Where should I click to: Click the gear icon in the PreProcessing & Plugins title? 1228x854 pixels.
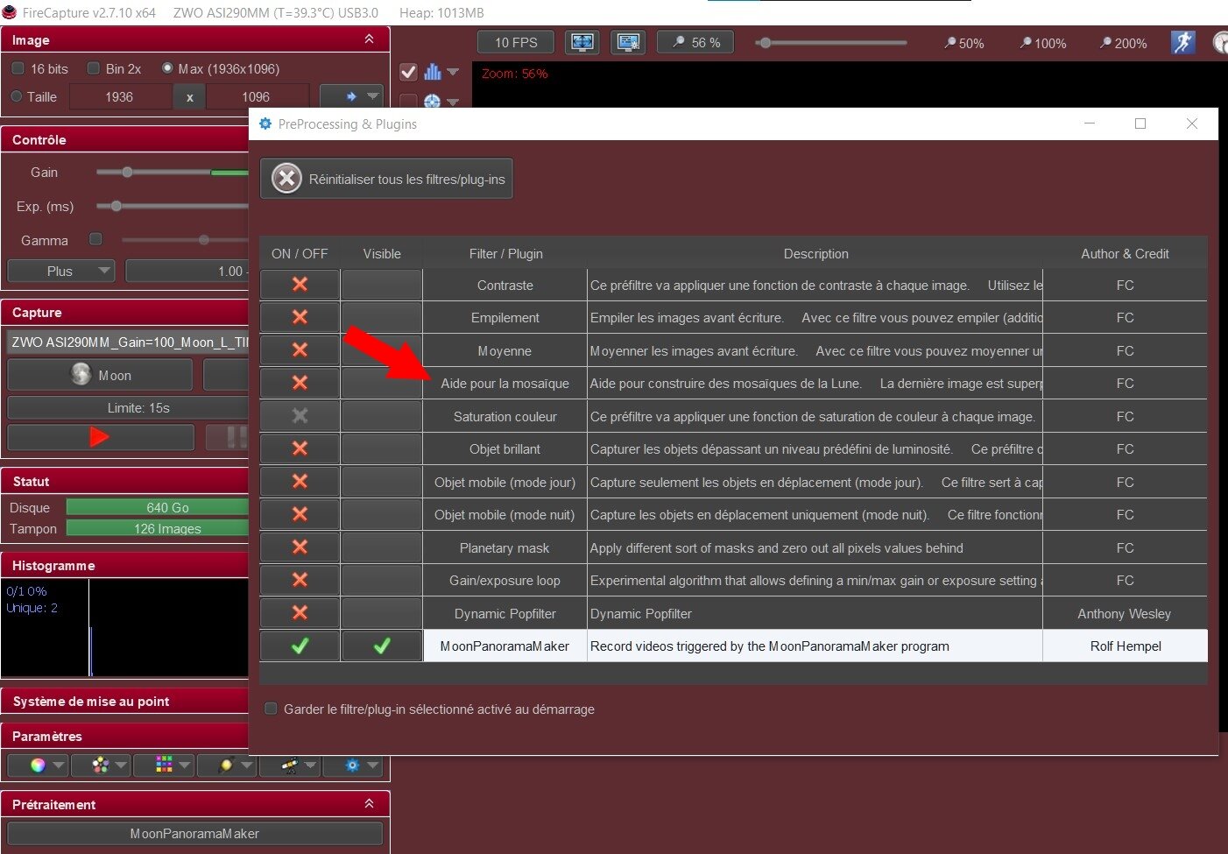265,124
